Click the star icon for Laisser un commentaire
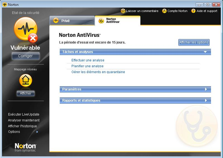Image resolution: width=223 pixels, height=158 pixels. tap(123, 11)
